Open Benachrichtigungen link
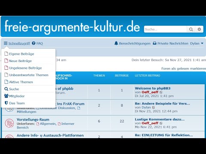The image size is (206, 154). click(135, 43)
